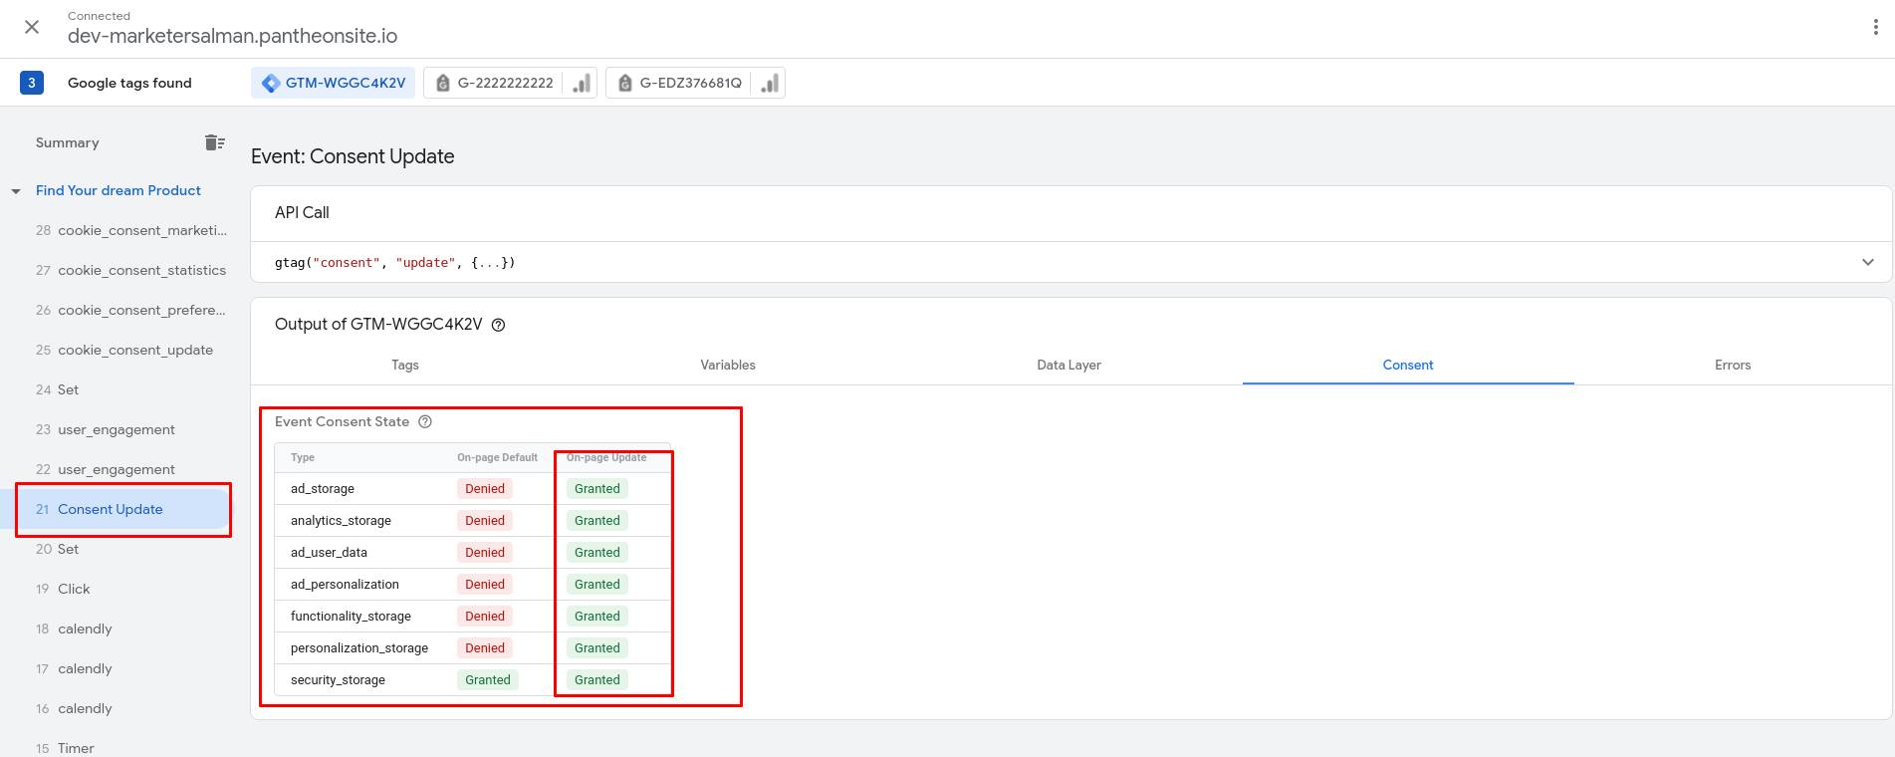Select event 21 Consent Update
1895x757 pixels.
coord(110,509)
